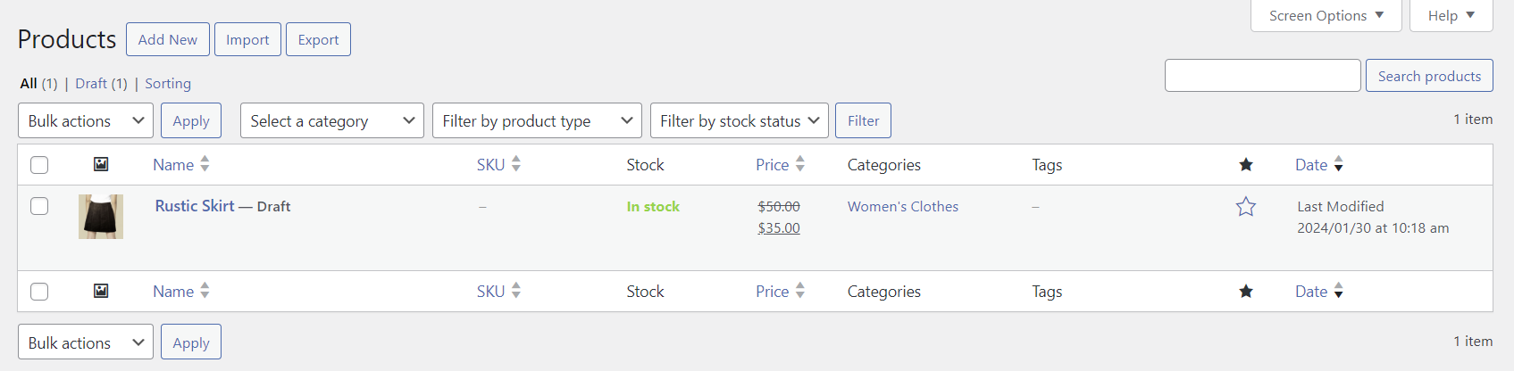Sort by Price using header sort arrows

(799, 164)
